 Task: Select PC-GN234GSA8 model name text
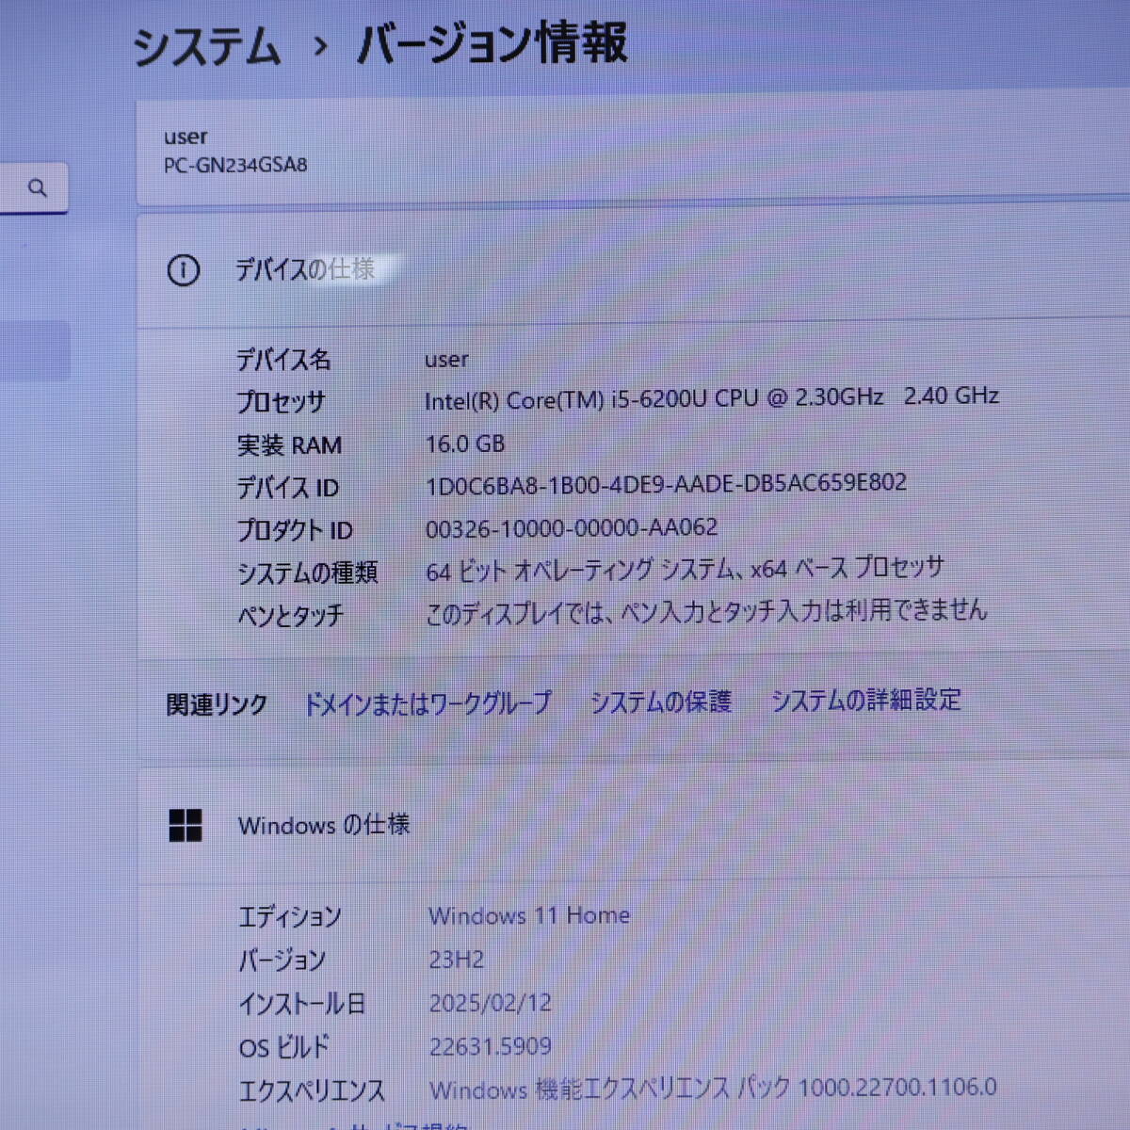pyautogui.click(x=235, y=165)
